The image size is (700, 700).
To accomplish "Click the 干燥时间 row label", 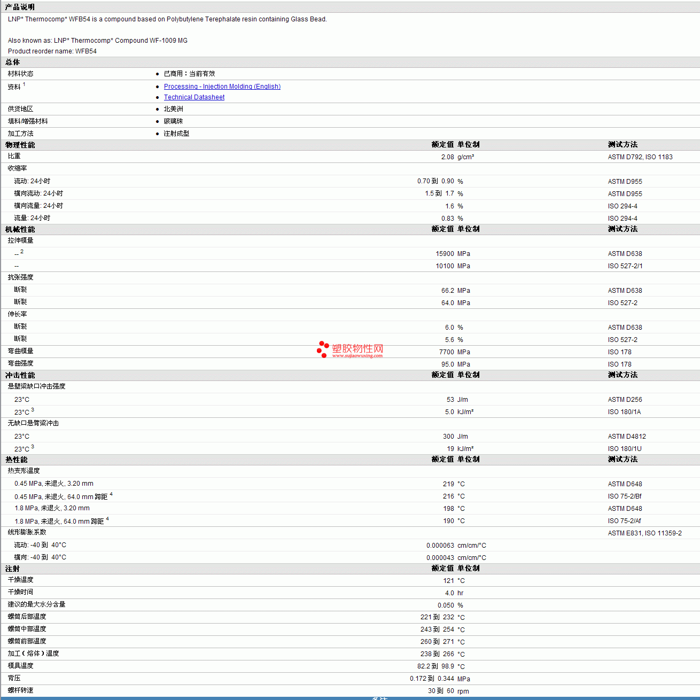I will [x=20, y=592].
